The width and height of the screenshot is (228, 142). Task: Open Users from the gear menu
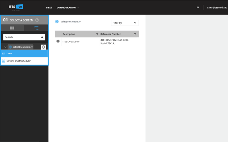24,53
